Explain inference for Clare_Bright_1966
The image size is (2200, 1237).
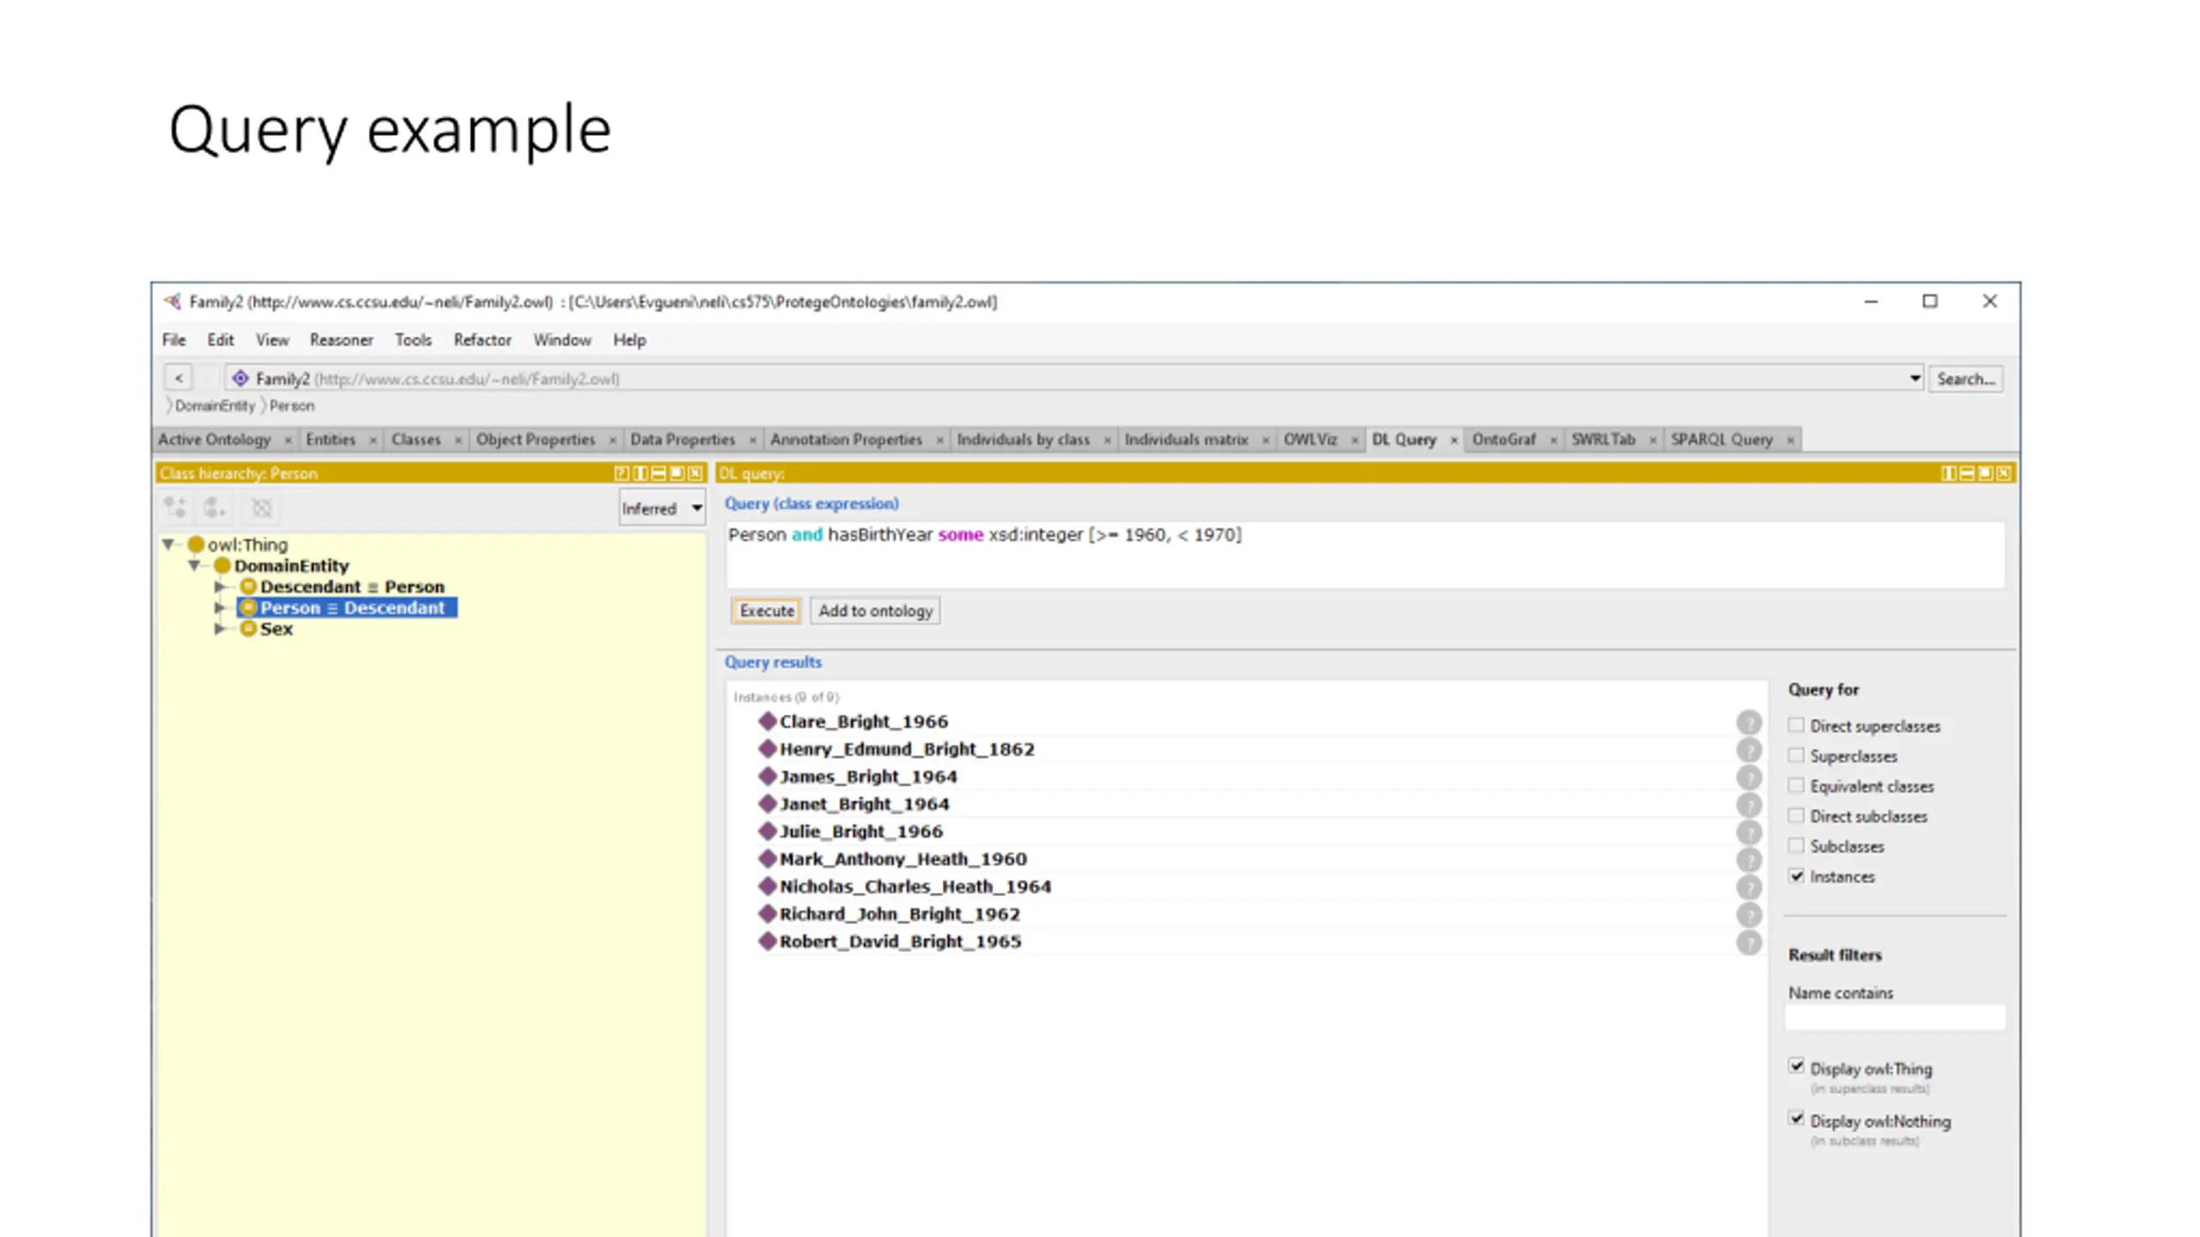(1749, 722)
